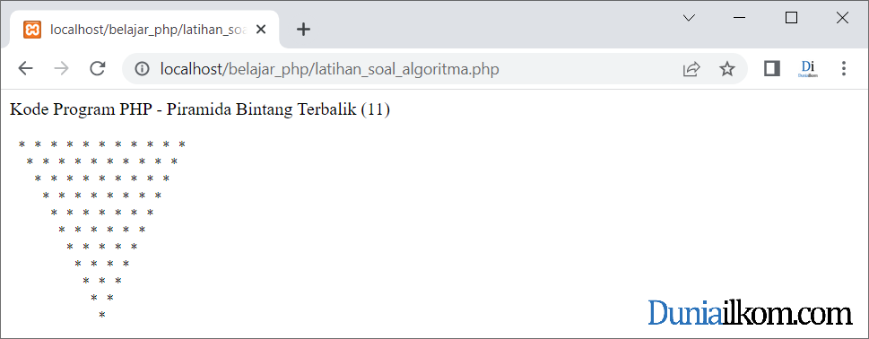
Task: Expand the tab search chevron
Action: 689,18
